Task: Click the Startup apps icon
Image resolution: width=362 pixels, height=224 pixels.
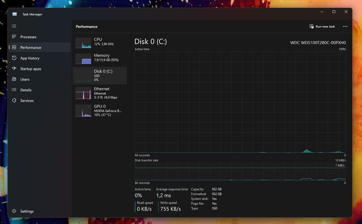Action: tap(14, 69)
